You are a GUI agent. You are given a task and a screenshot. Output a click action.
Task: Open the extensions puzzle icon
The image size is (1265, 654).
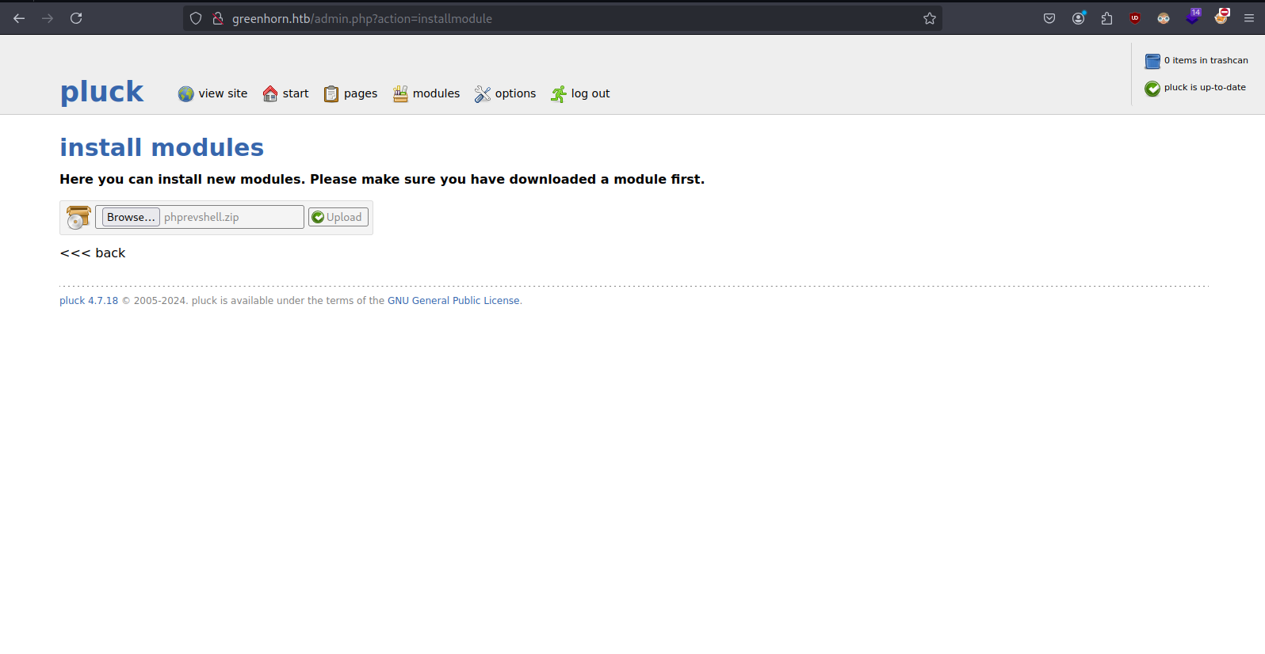point(1106,18)
